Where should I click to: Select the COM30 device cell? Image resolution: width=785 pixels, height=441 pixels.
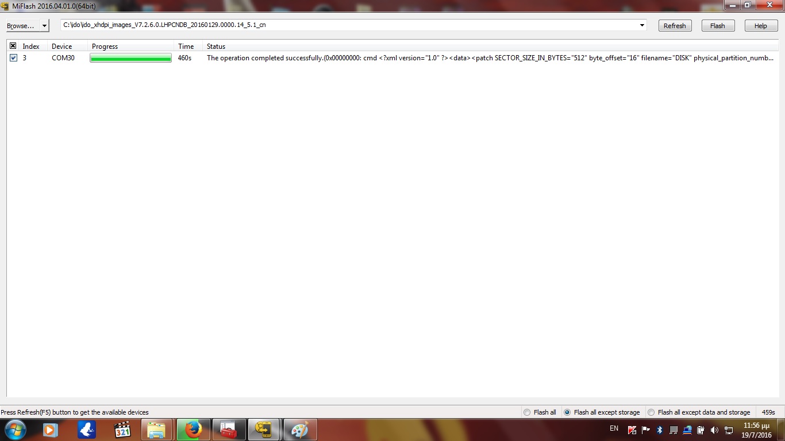coord(63,58)
